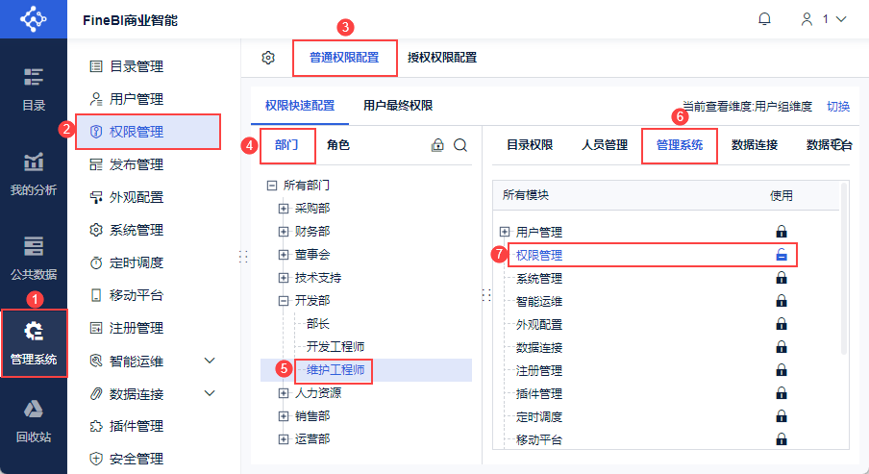This screenshot has width=869, height=474.
Task: Collapse the 开发部 department node
Action: coord(284,300)
